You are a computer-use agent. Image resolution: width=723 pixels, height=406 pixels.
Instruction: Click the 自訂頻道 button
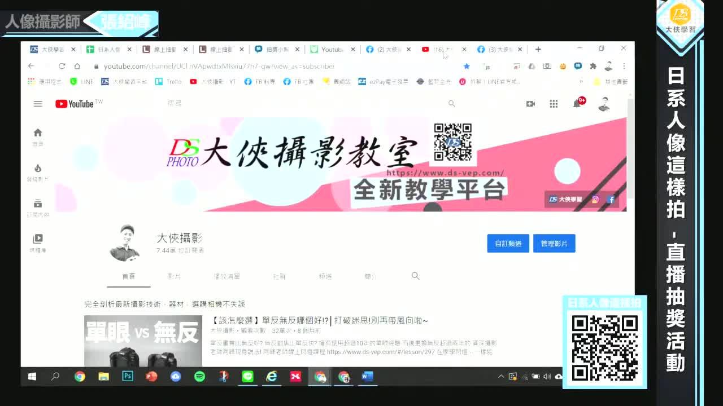pos(508,243)
